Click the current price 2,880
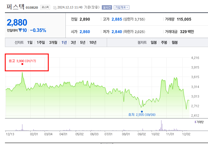Image resolution: width=208 pixels, height=144 pixels. 17,23
